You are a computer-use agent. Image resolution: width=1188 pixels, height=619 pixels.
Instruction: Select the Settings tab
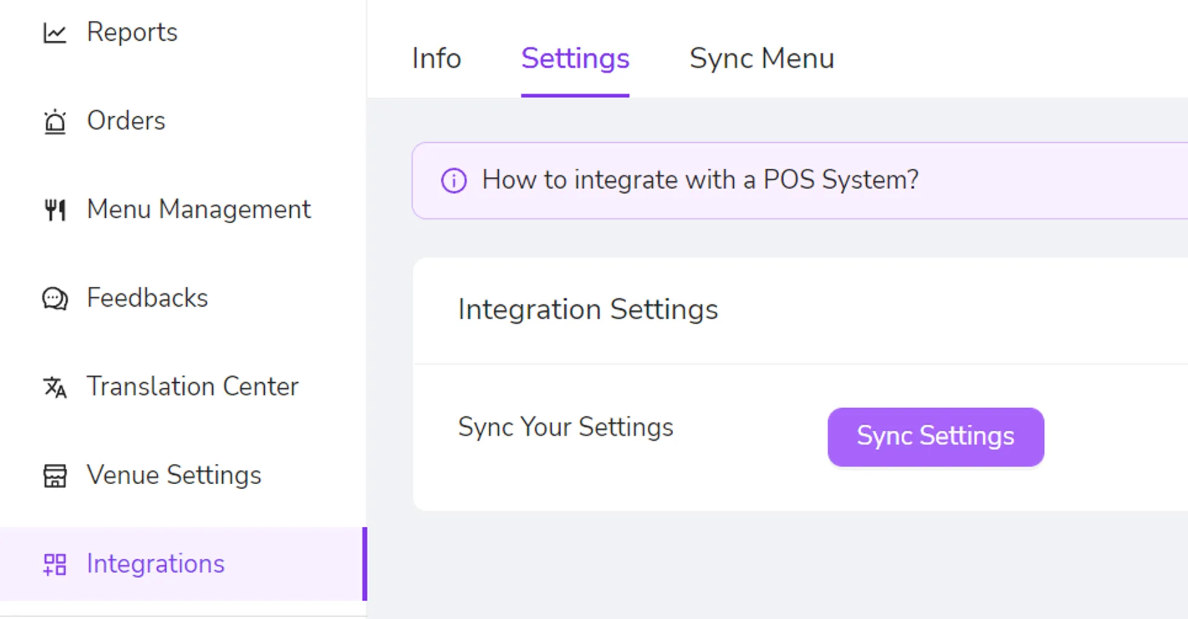pyautogui.click(x=575, y=59)
